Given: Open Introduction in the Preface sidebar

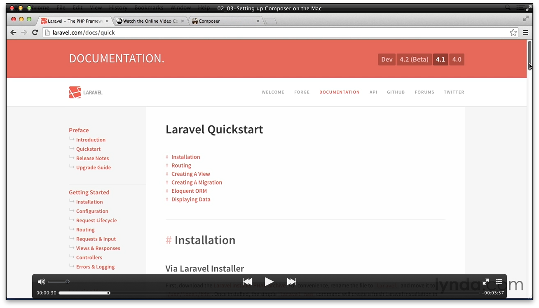Looking at the screenshot, I should [x=91, y=140].
